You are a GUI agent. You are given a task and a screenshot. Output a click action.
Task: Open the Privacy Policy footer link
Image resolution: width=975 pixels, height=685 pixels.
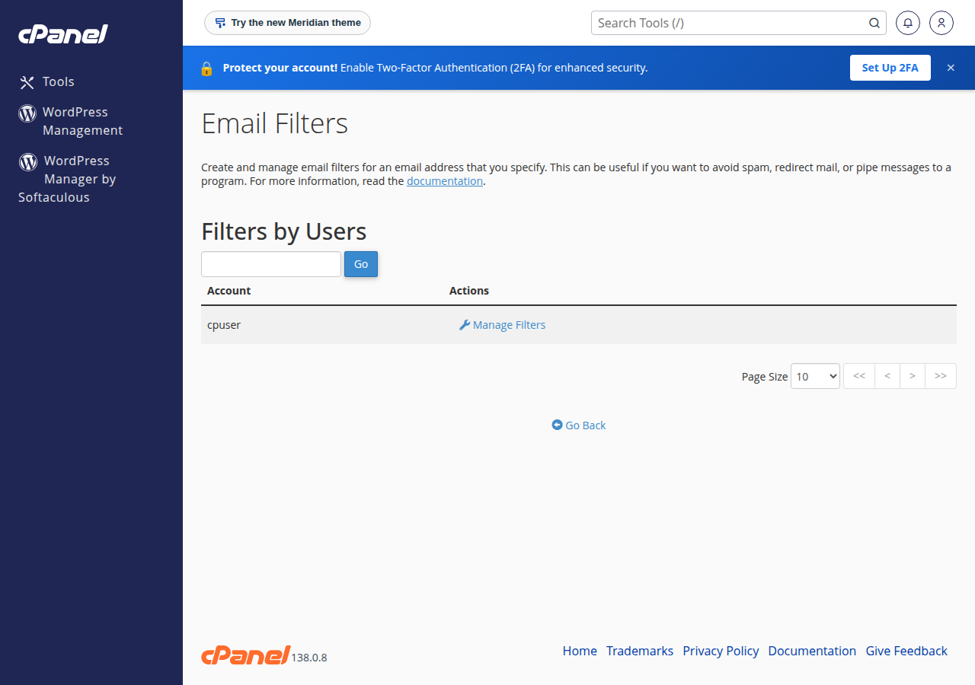[x=721, y=651]
